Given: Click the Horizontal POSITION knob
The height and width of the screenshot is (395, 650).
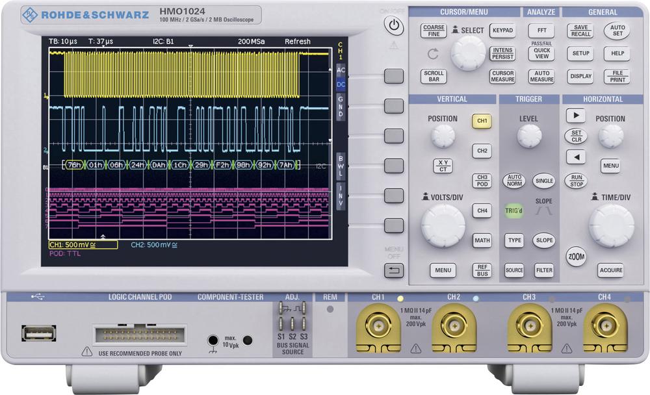Looking at the screenshot, I should (x=610, y=136).
